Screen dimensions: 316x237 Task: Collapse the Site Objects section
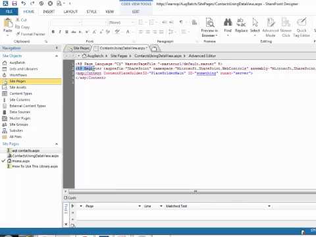click(x=57, y=56)
